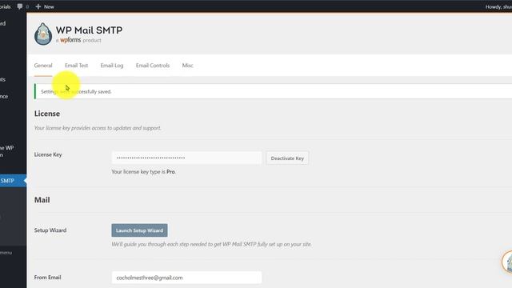Focus the License Key field
The image size is (512, 288).
[186, 158]
